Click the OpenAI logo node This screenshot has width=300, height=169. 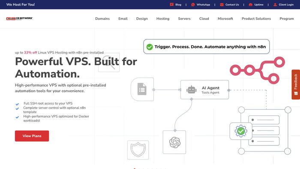click(x=174, y=142)
